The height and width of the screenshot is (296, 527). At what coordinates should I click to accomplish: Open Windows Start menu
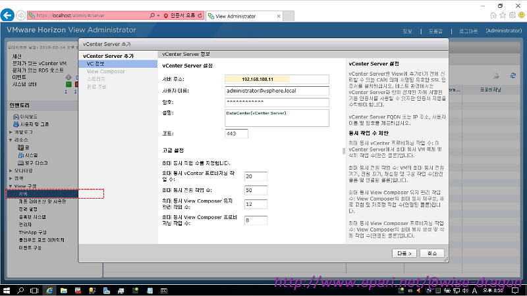pyautogui.click(x=6, y=291)
